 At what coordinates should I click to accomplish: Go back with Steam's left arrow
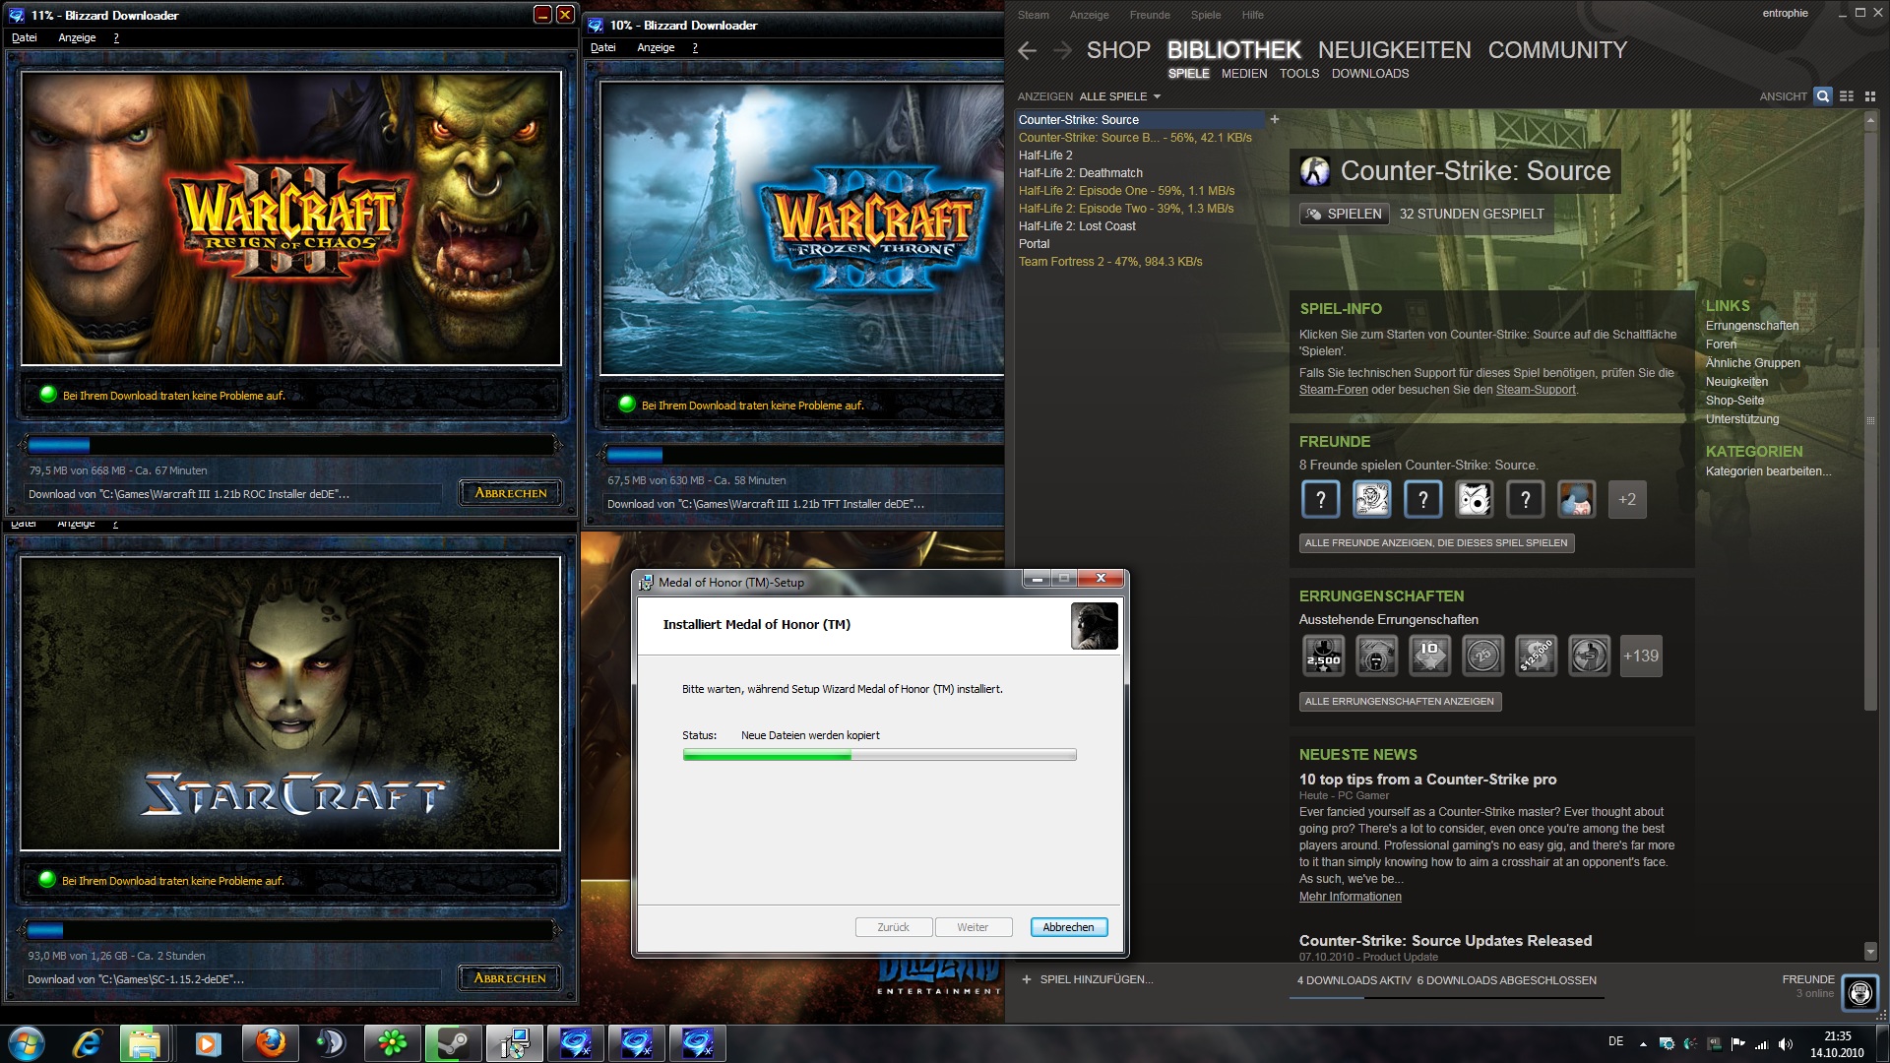[1027, 51]
